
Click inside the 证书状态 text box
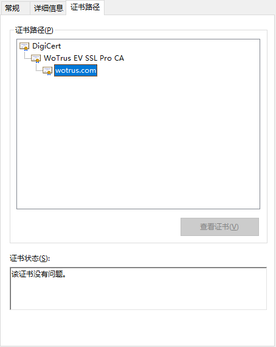[139, 289]
